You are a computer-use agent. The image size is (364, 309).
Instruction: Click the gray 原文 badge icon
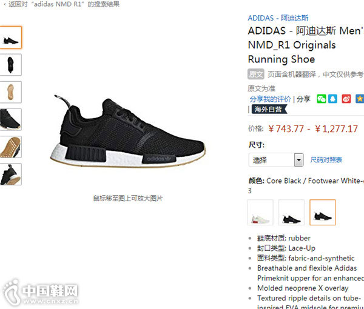pos(255,74)
